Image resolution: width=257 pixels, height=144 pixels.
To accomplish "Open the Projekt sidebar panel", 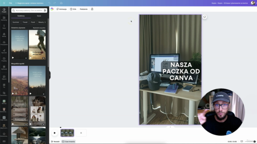I will click(4, 10).
